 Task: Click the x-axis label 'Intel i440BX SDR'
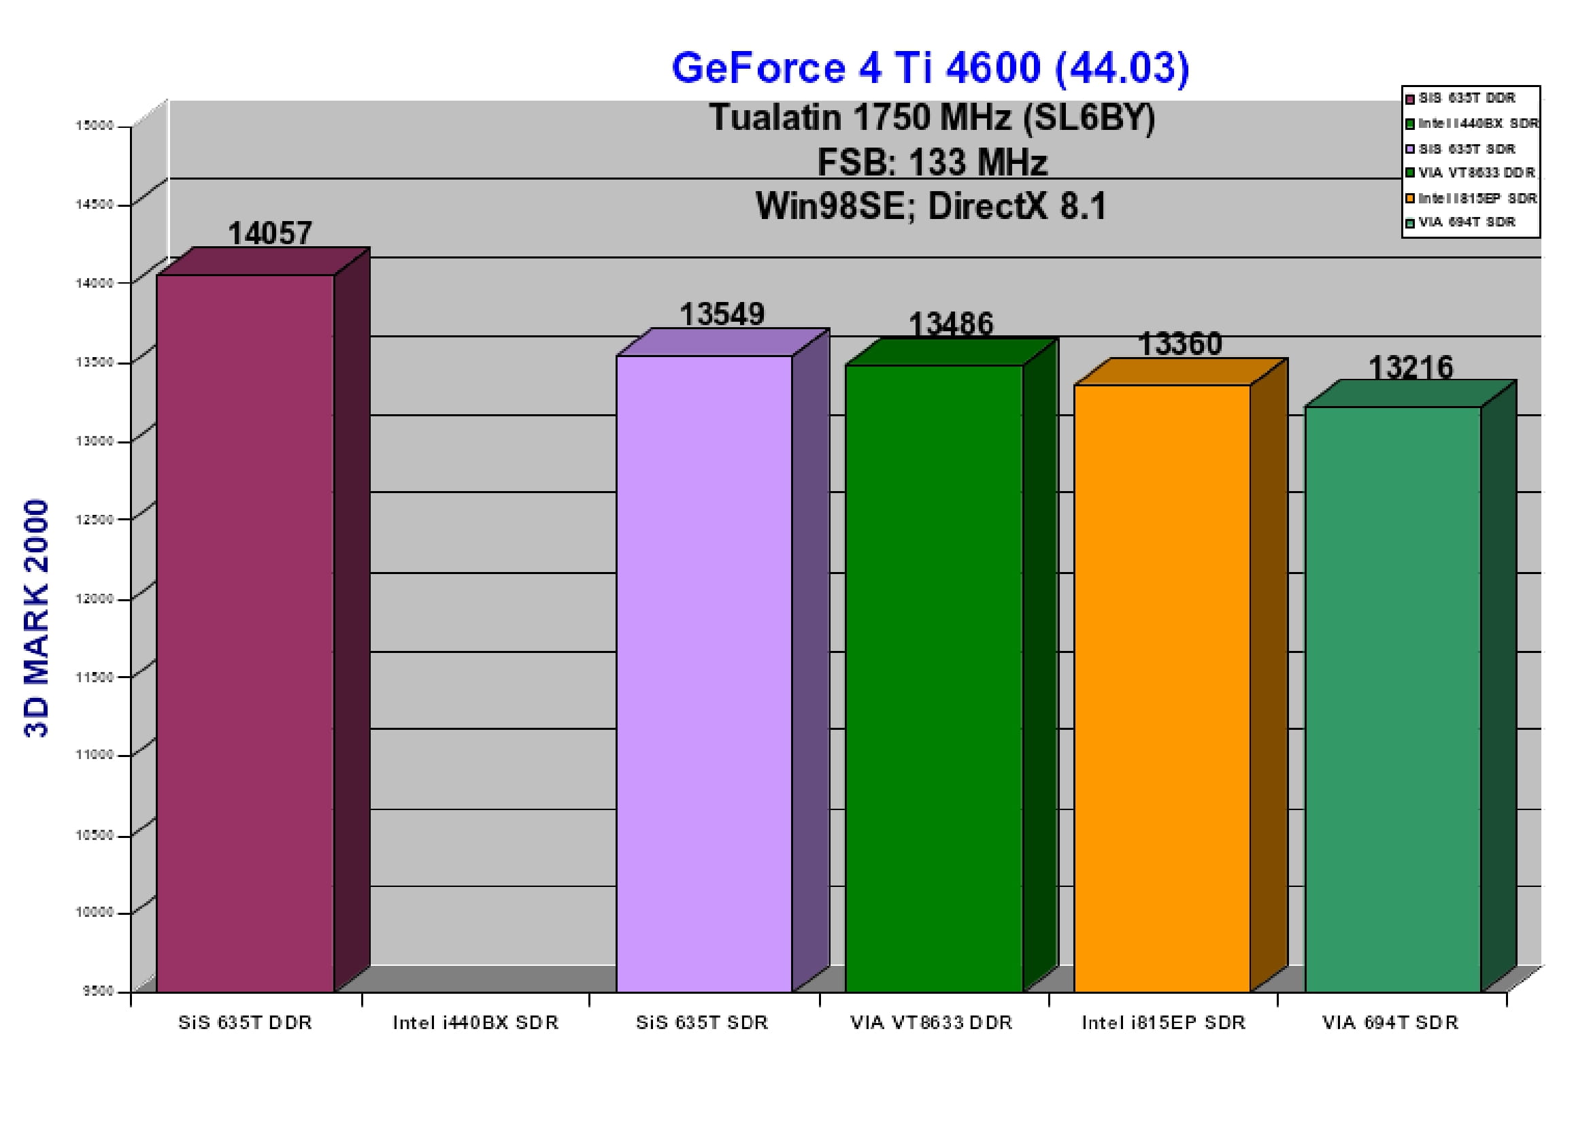point(475,1023)
